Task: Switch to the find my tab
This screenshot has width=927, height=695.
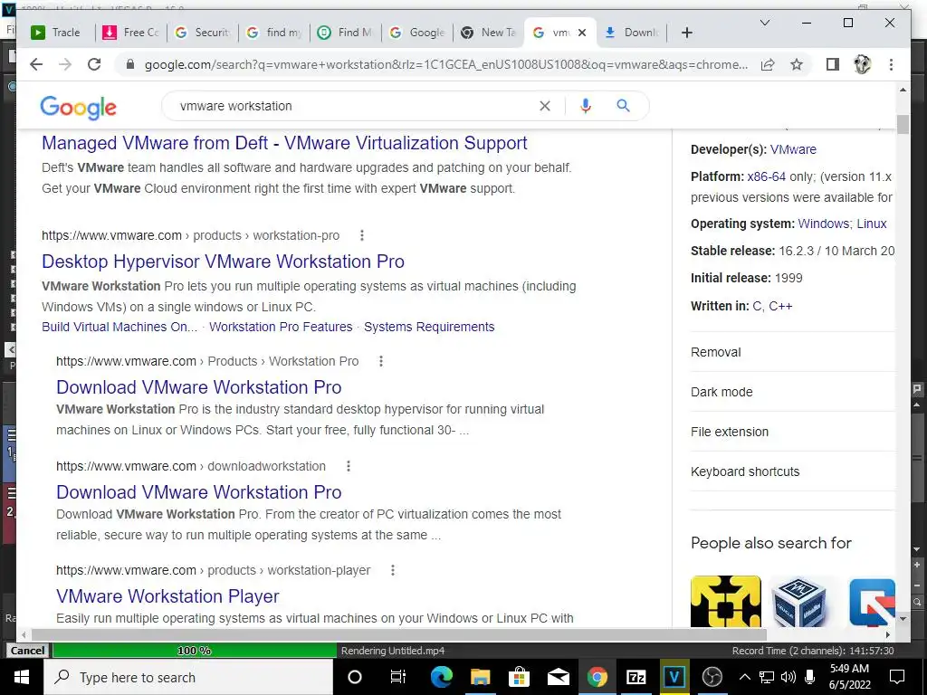Action: (x=274, y=33)
